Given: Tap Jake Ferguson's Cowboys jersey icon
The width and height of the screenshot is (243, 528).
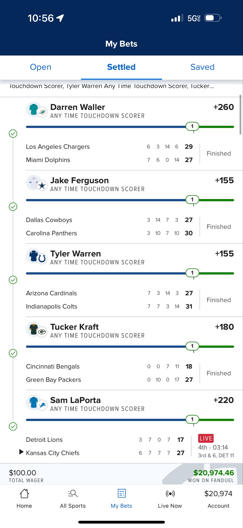Looking at the screenshot, I should tap(34, 183).
